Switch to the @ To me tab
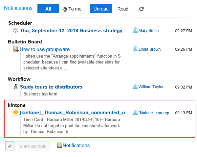This screenshot has width=197, height=157. (72, 9)
